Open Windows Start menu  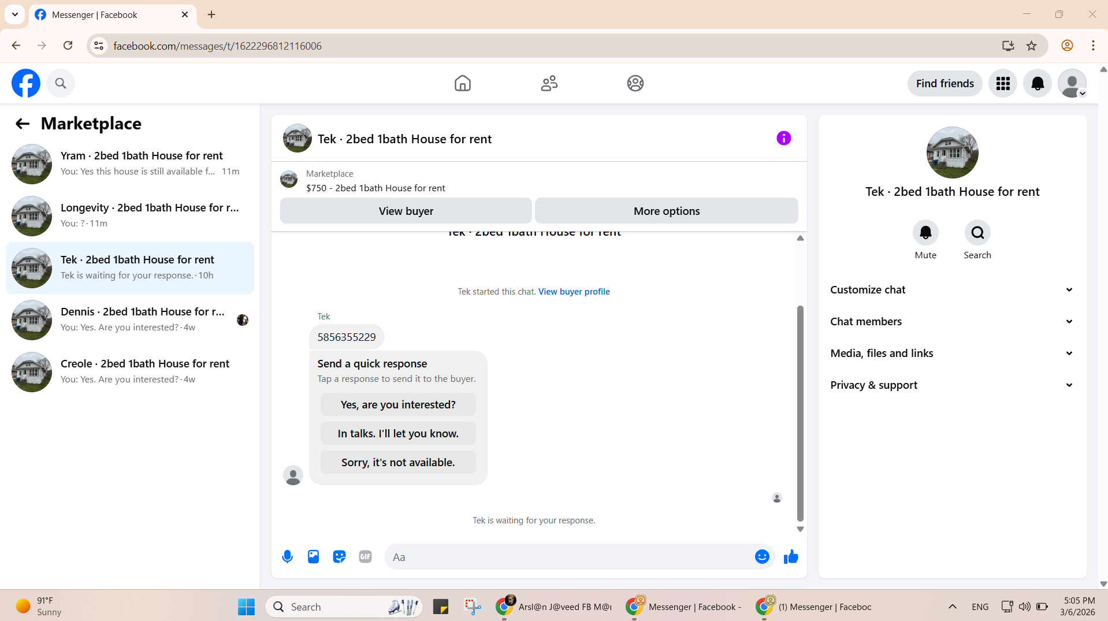[x=246, y=607]
